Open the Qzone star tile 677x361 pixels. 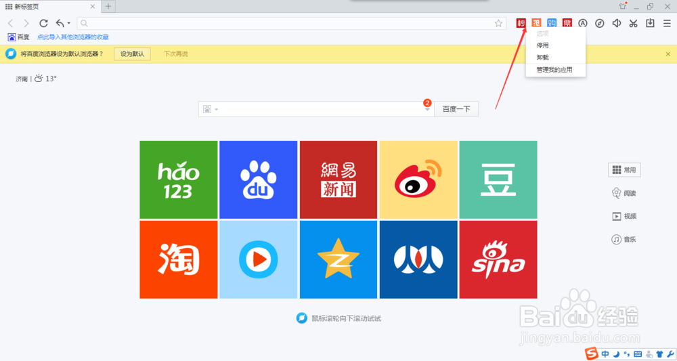point(338,259)
